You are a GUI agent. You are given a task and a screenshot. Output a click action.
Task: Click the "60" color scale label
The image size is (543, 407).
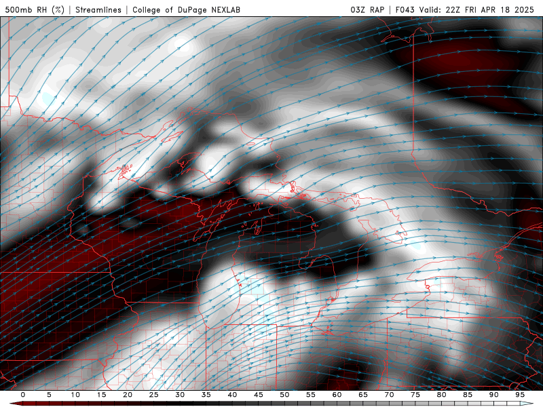[x=337, y=395]
